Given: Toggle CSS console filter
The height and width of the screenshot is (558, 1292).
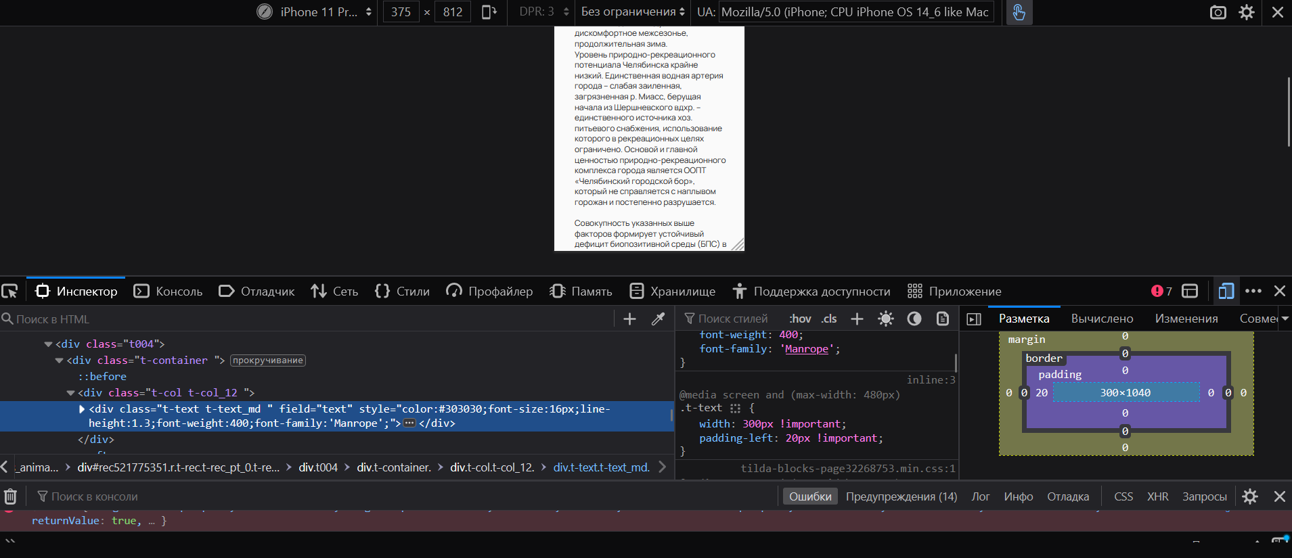Looking at the screenshot, I should coord(1123,496).
